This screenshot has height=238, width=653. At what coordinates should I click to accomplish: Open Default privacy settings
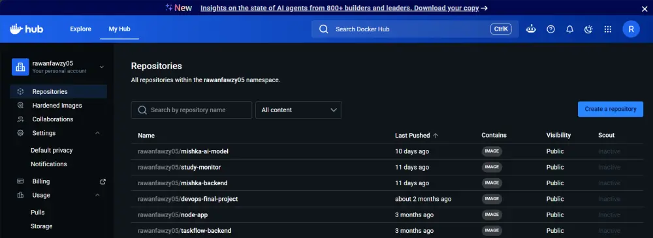point(52,150)
